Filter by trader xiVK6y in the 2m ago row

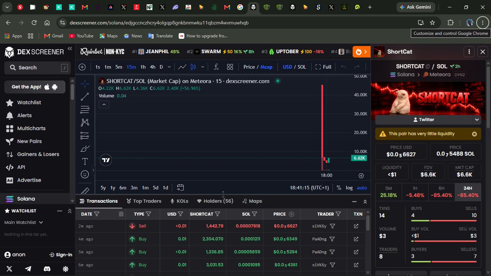pos(333,226)
